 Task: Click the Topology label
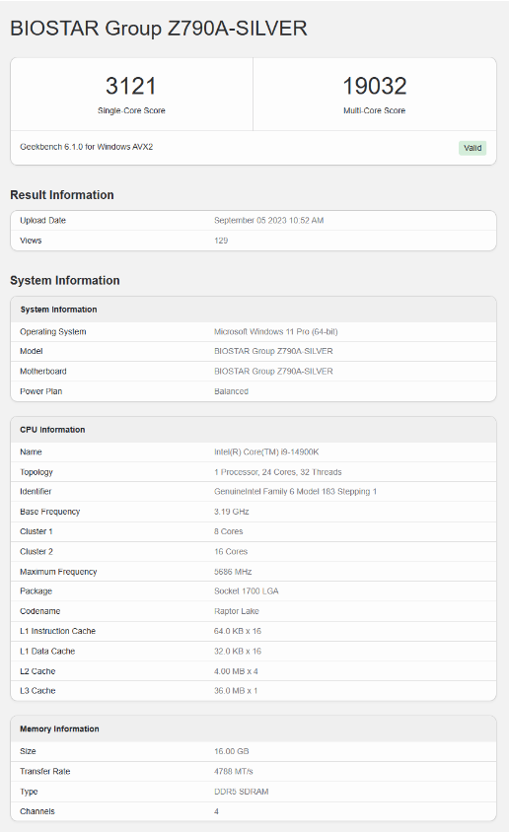pyautogui.click(x=36, y=472)
